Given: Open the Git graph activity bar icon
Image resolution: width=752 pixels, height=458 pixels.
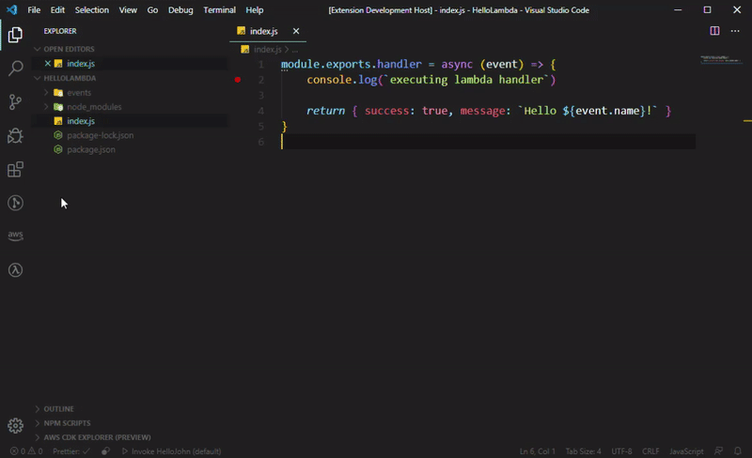Looking at the screenshot, I should tap(15, 203).
